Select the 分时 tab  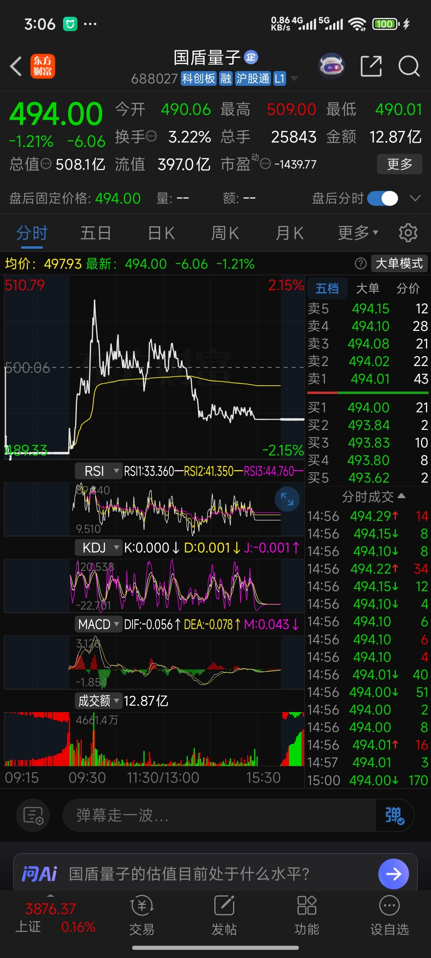point(32,233)
